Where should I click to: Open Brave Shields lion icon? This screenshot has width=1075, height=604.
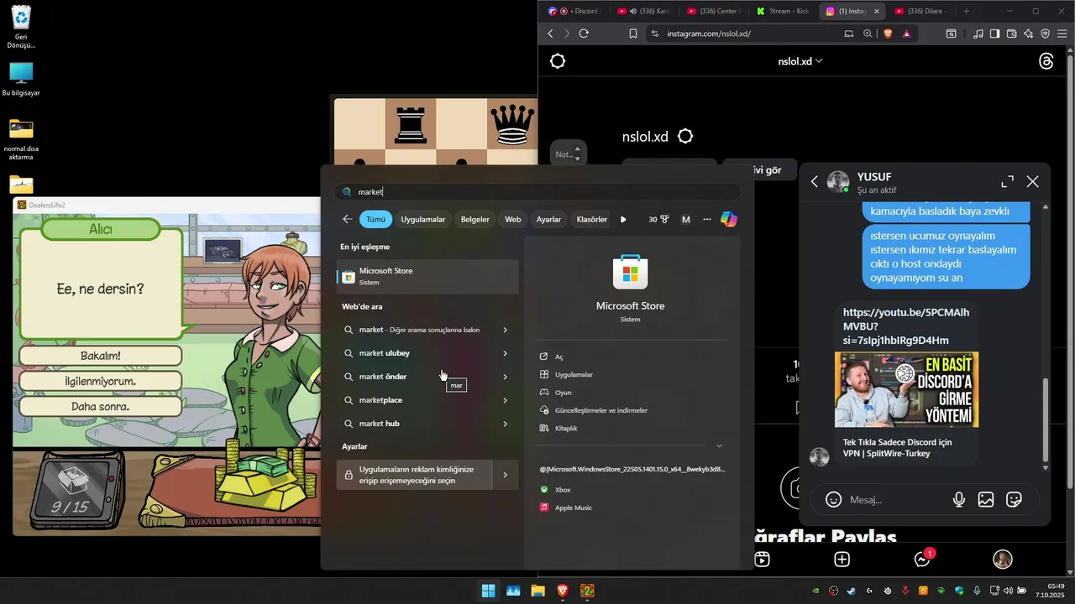pyautogui.click(x=888, y=34)
